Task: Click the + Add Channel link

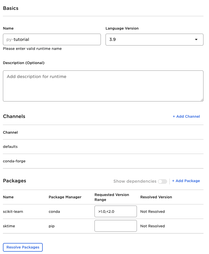Action: 186,116
